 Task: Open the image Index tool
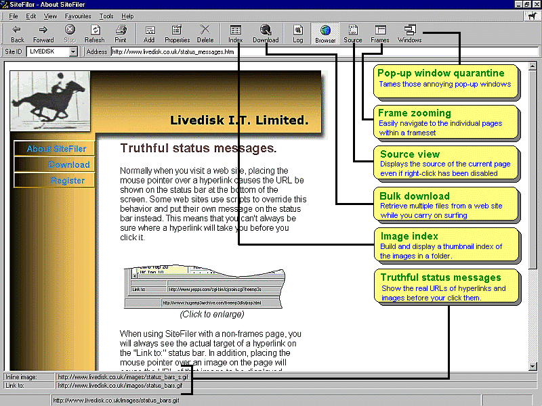coord(235,34)
